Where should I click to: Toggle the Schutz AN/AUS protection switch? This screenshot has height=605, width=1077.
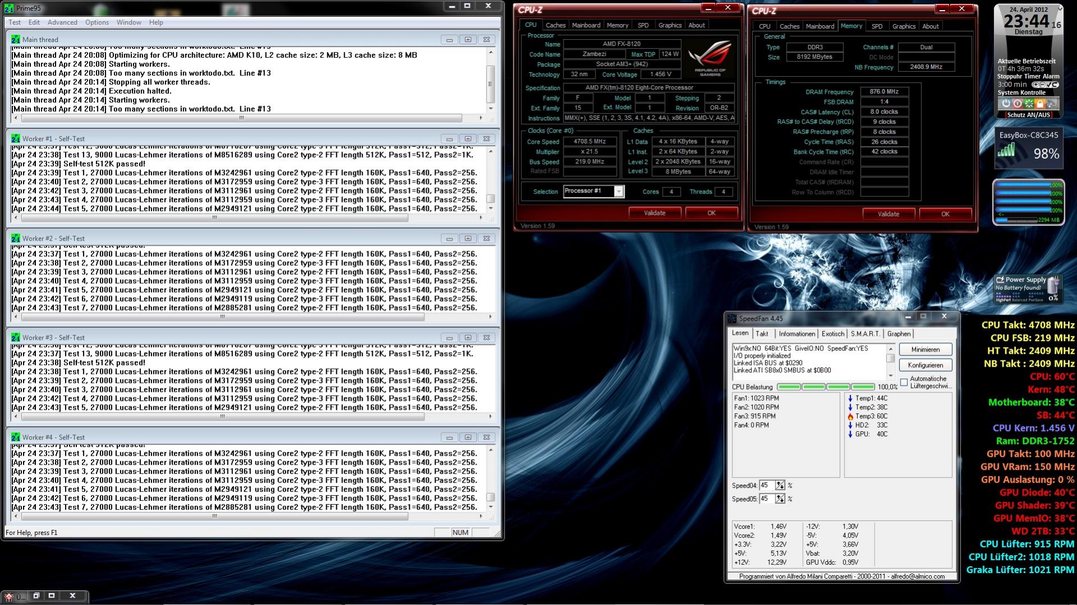tap(1028, 115)
